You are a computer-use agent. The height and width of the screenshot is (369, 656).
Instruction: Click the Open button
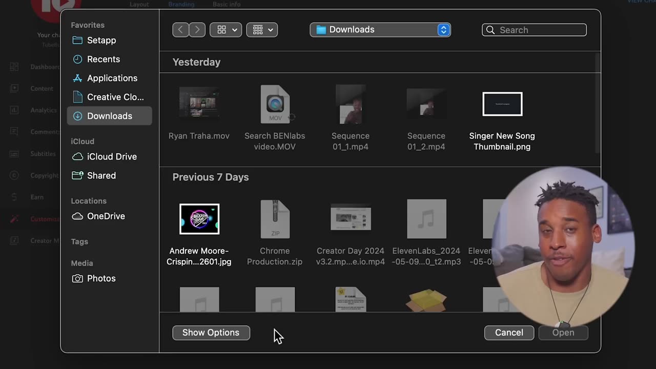pyautogui.click(x=563, y=333)
